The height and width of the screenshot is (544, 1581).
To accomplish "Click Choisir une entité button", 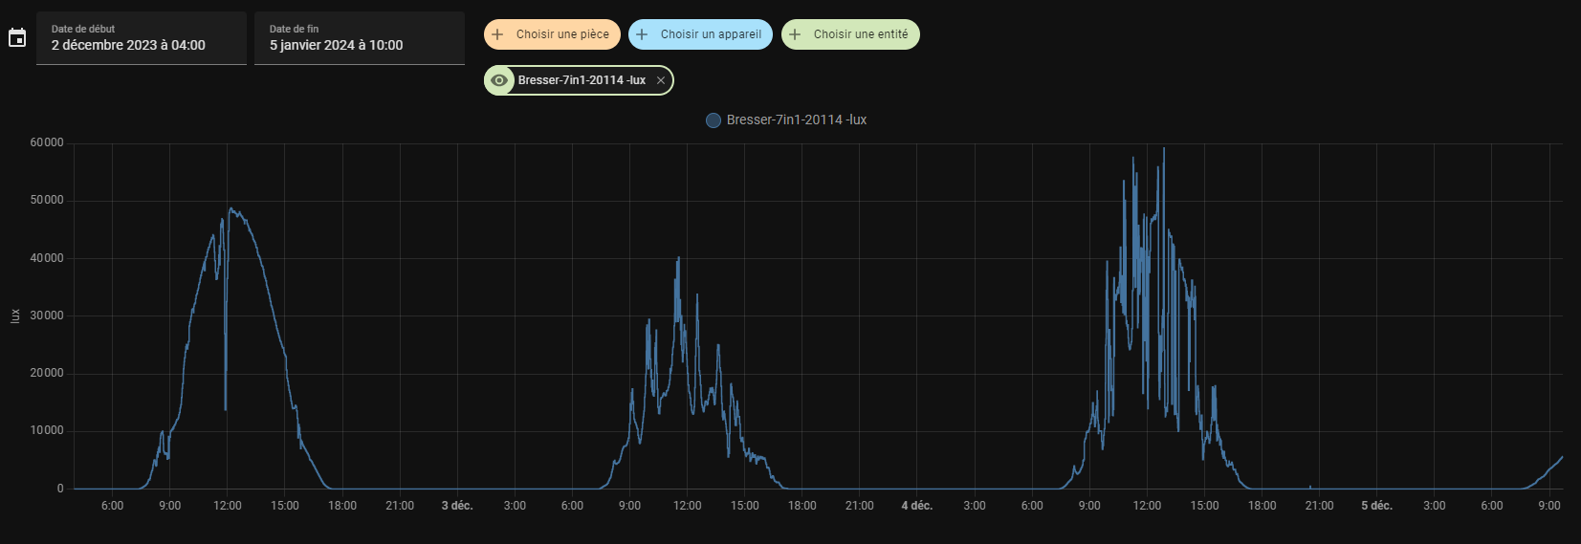I will pyautogui.click(x=850, y=34).
